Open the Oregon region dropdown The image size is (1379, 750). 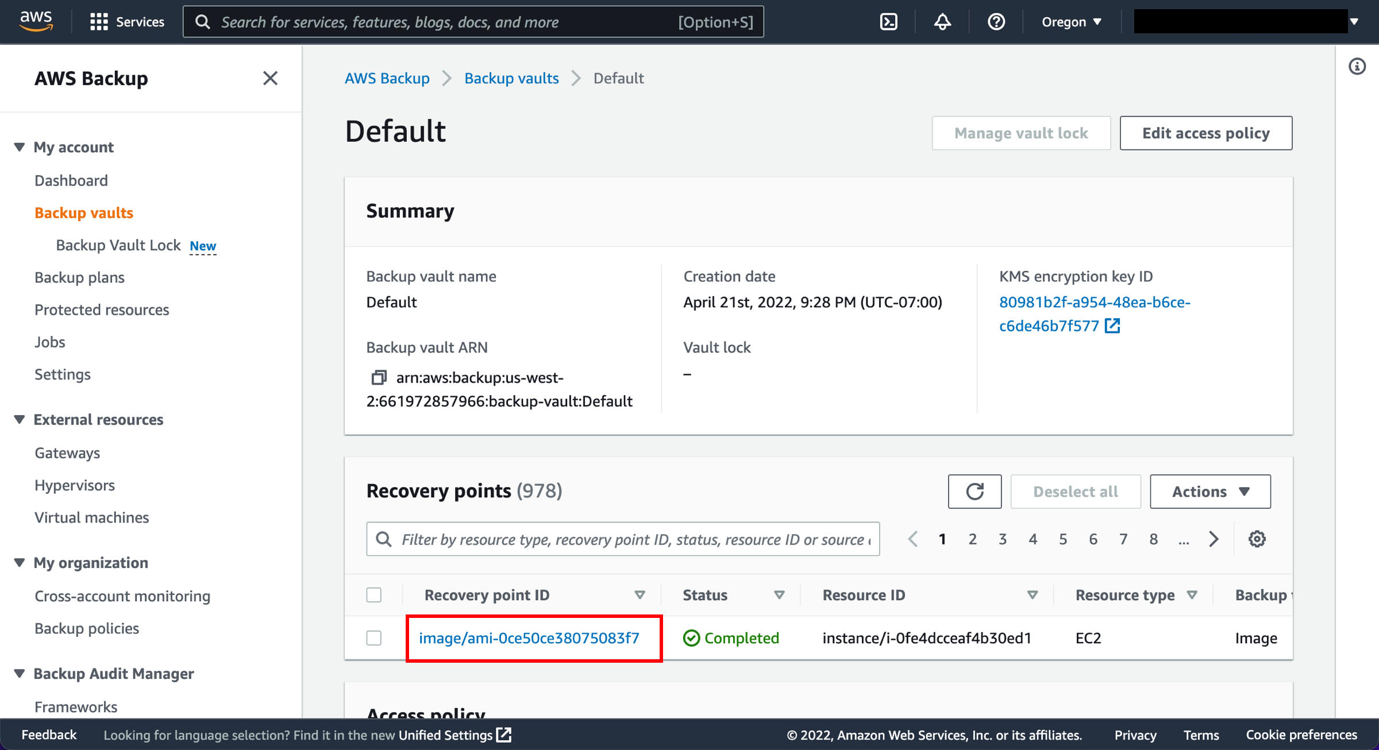pos(1072,22)
